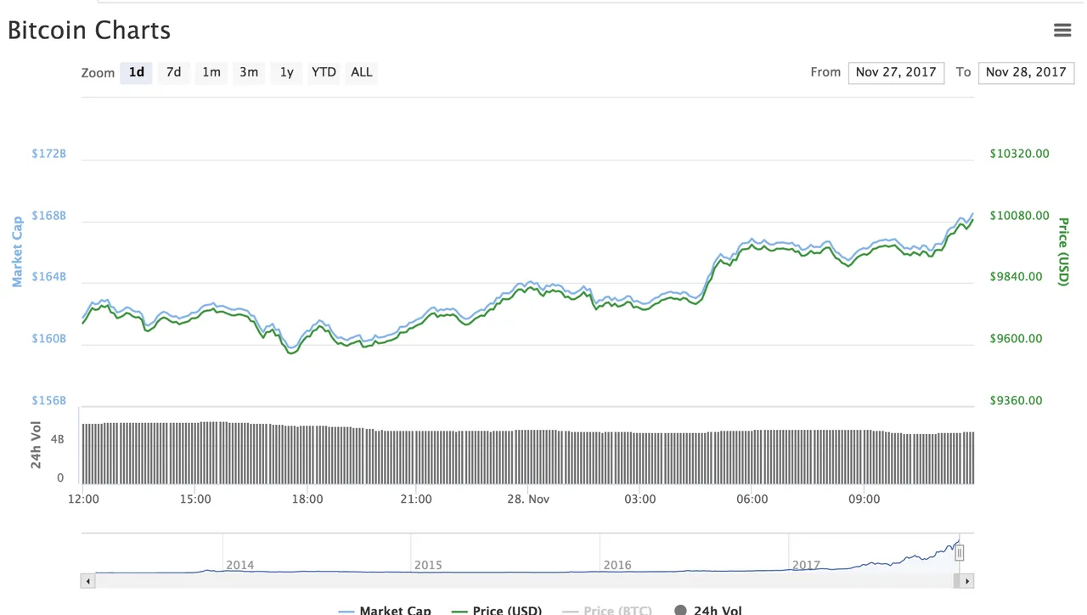Click the navigator scrollbar left arrow
This screenshot has width=1087, height=615.
[87, 581]
